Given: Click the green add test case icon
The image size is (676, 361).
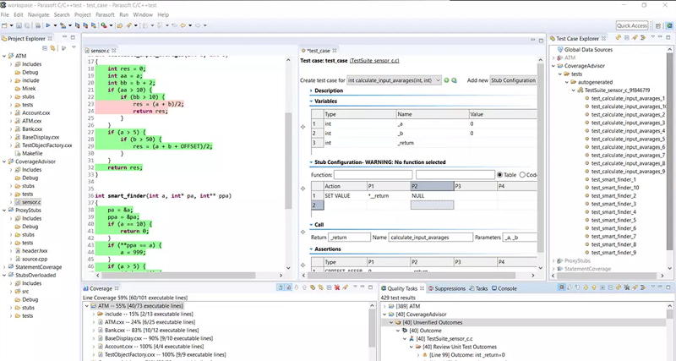Looking at the screenshot, I should pos(446,80).
